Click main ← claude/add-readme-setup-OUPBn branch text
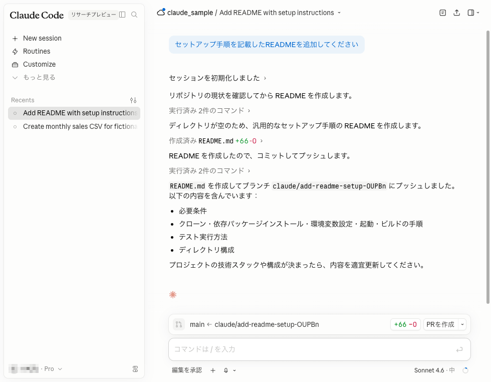The image size is (491, 382). (x=255, y=325)
